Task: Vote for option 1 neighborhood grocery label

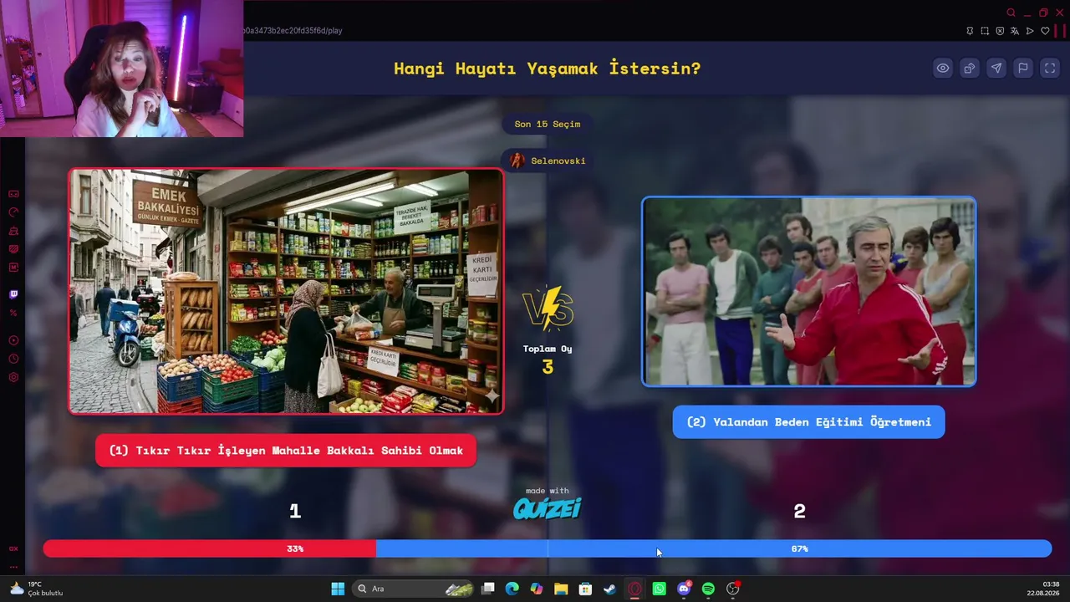Action: click(286, 451)
